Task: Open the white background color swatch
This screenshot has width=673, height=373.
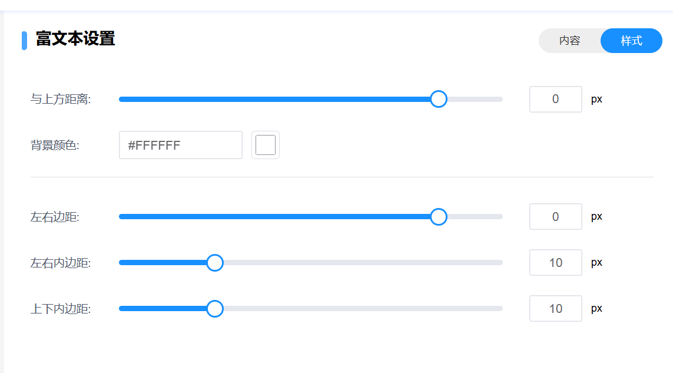Action: click(266, 145)
